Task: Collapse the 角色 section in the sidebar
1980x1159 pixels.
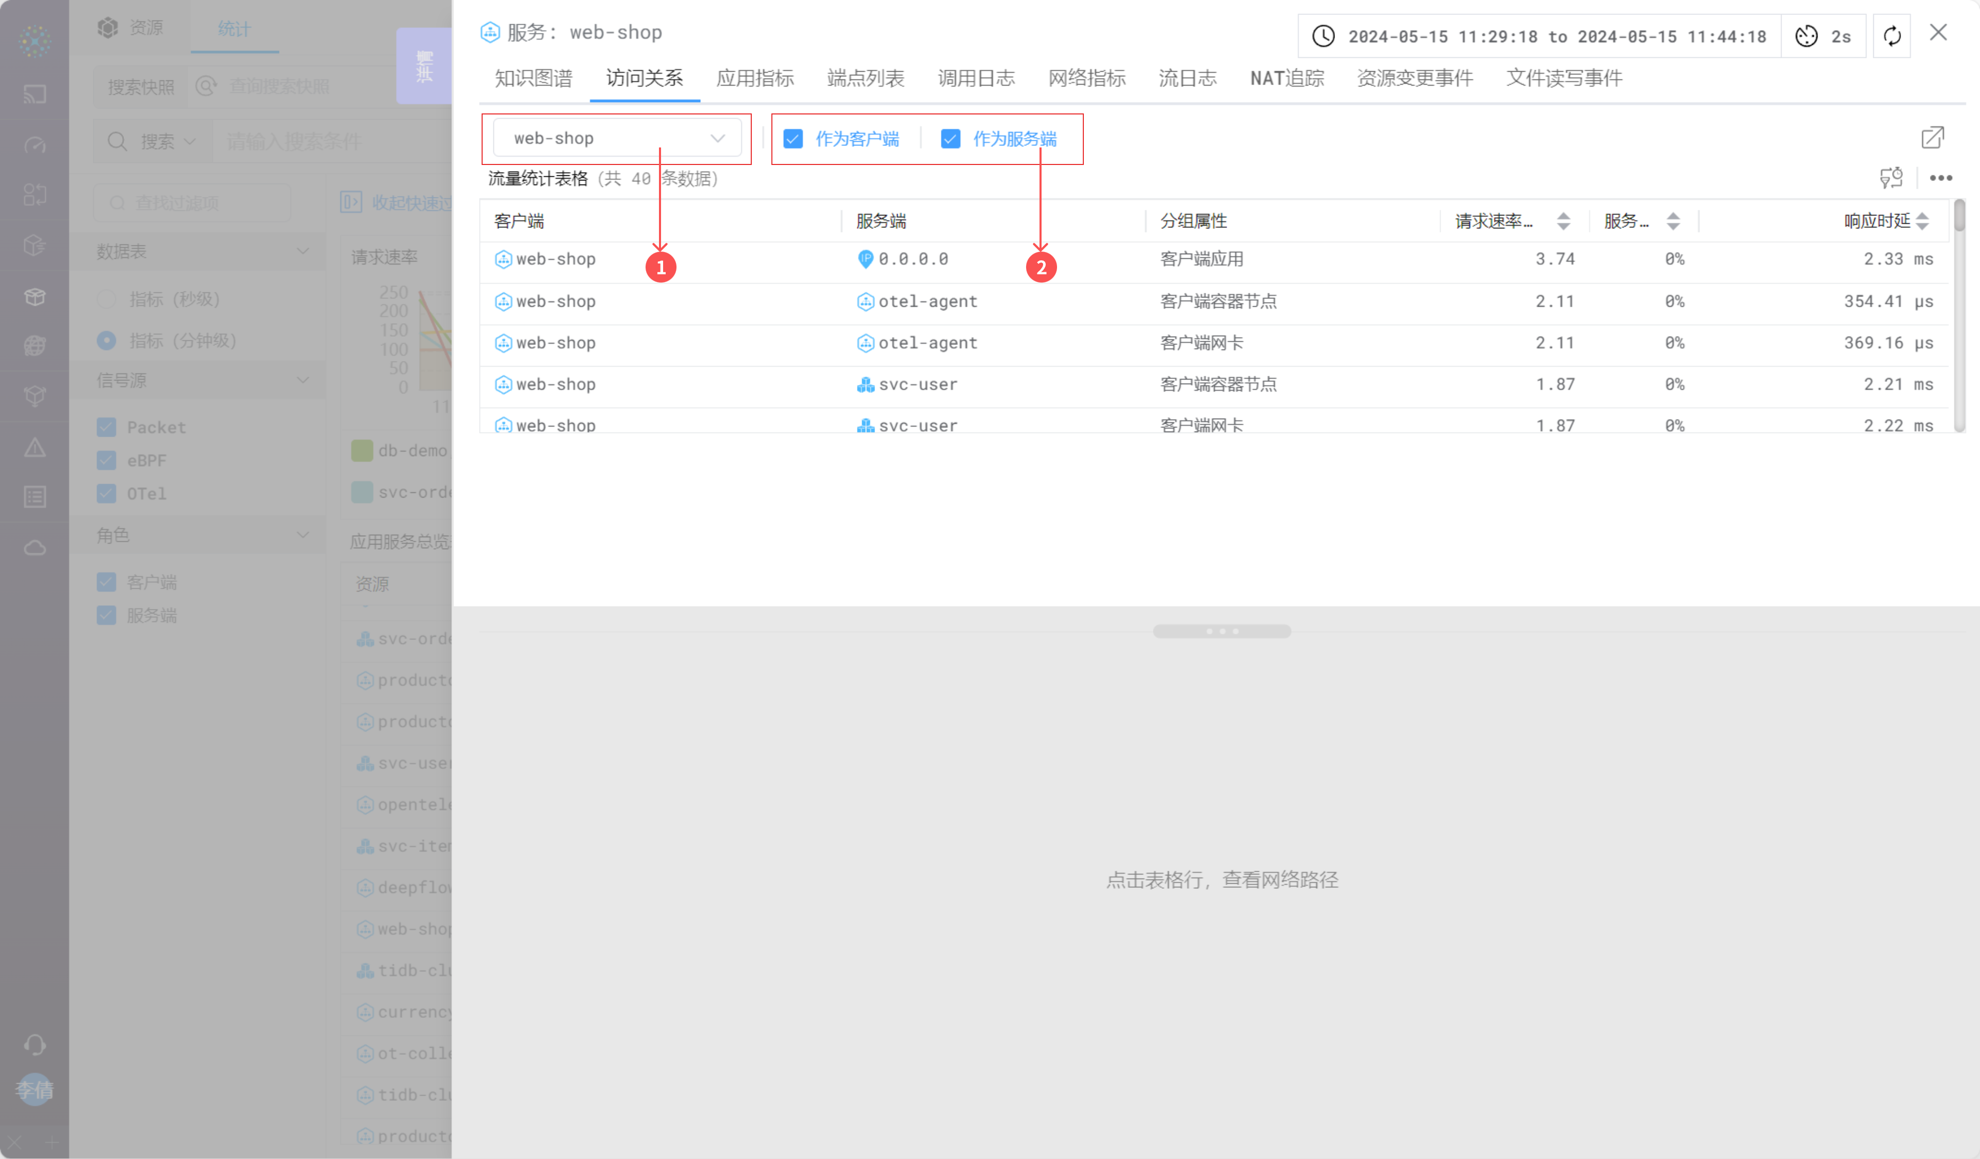Action: tap(303, 534)
